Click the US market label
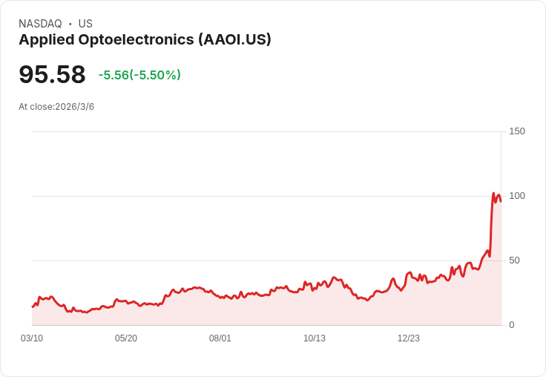 pyautogui.click(x=85, y=24)
